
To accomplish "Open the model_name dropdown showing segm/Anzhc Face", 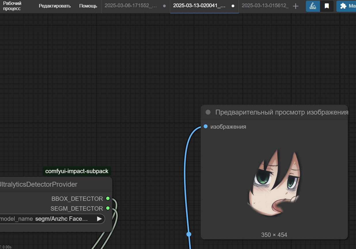I will (52, 219).
